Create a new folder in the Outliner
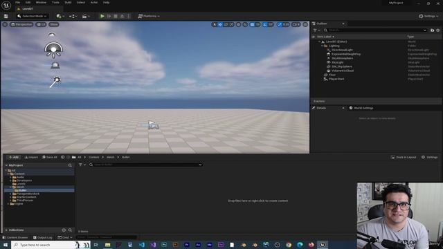This screenshot has height=249, width=443. [432, 30]
